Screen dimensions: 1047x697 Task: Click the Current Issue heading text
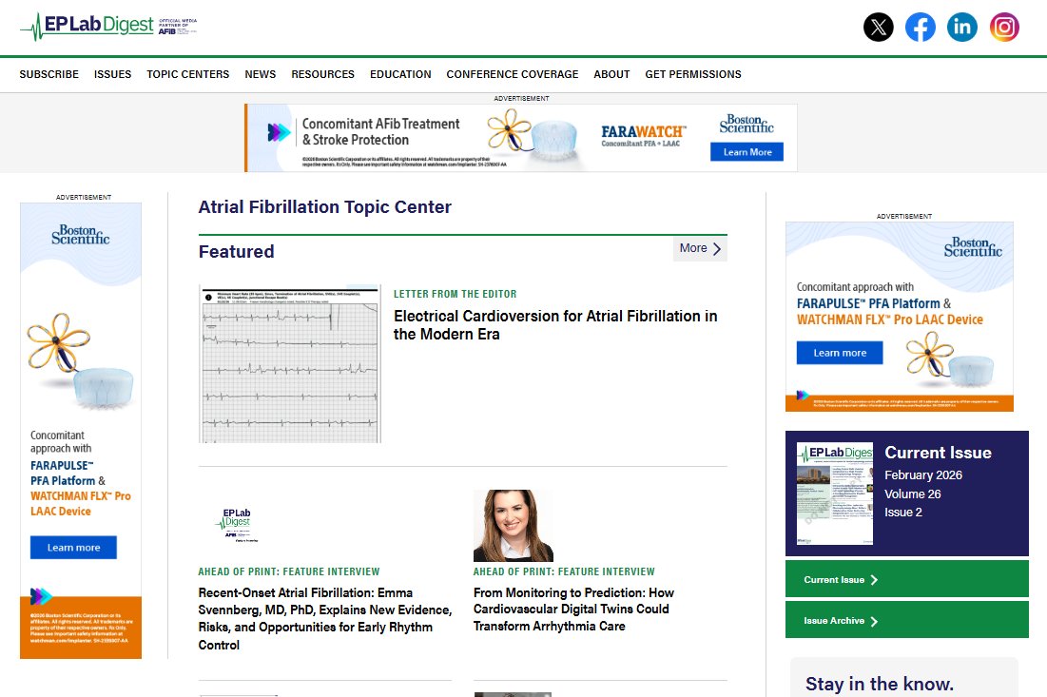[938, 453]
